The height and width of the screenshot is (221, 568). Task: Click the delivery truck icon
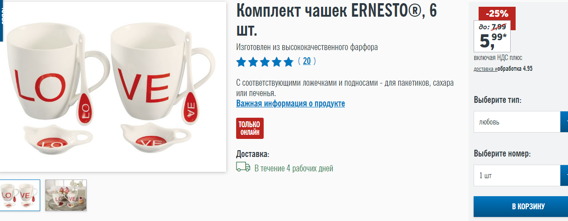pos(243,167)
